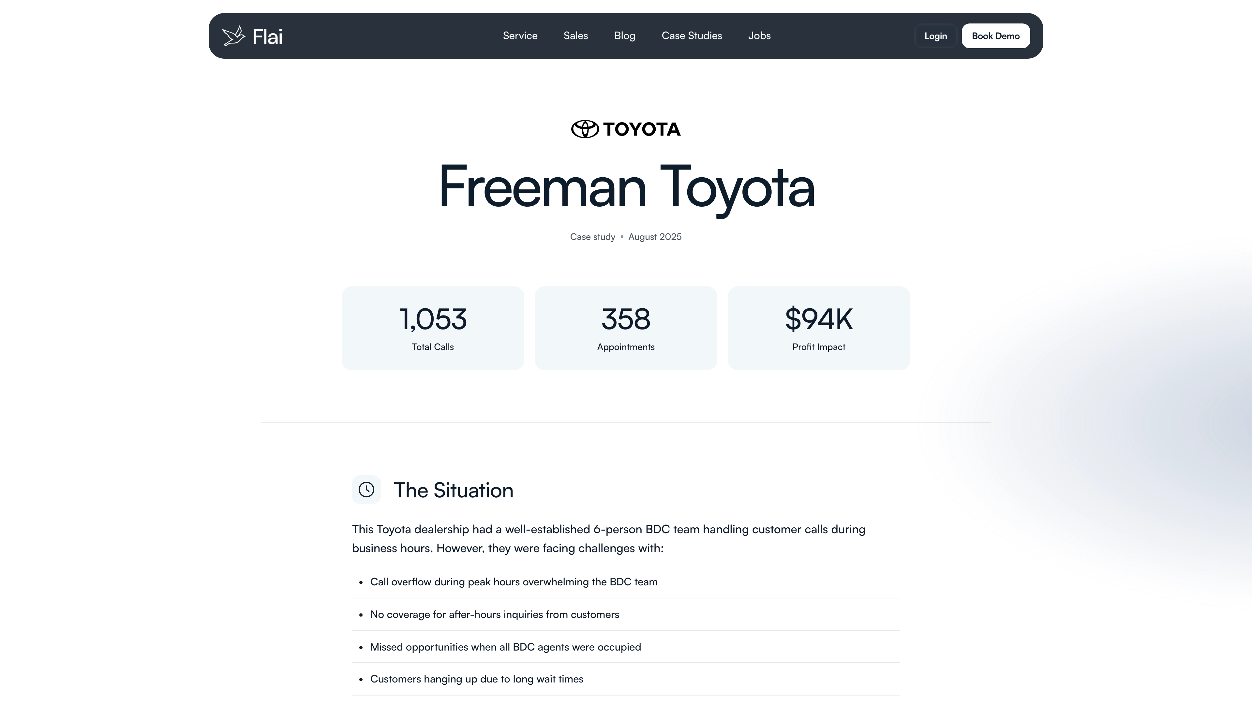
Task: Open the Sales page from navigation
Action: coord(575,36)
